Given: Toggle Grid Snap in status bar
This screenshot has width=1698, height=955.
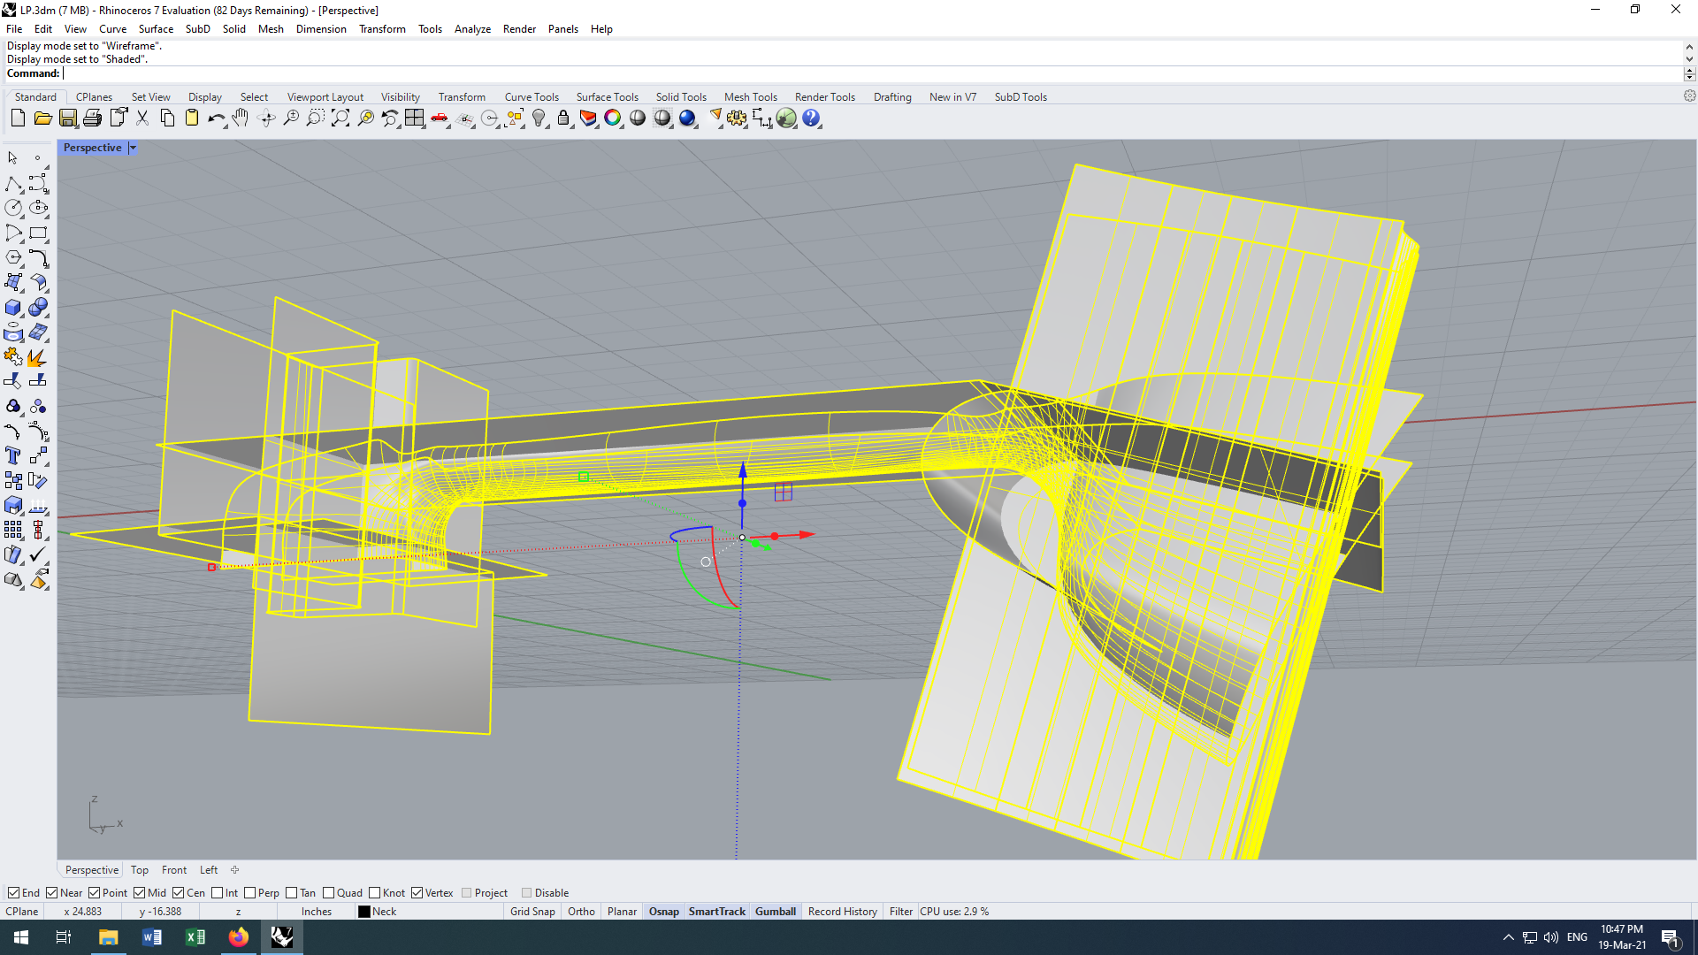Looking at the screenshot, I should pyautogui.click(x=532, y=912).
